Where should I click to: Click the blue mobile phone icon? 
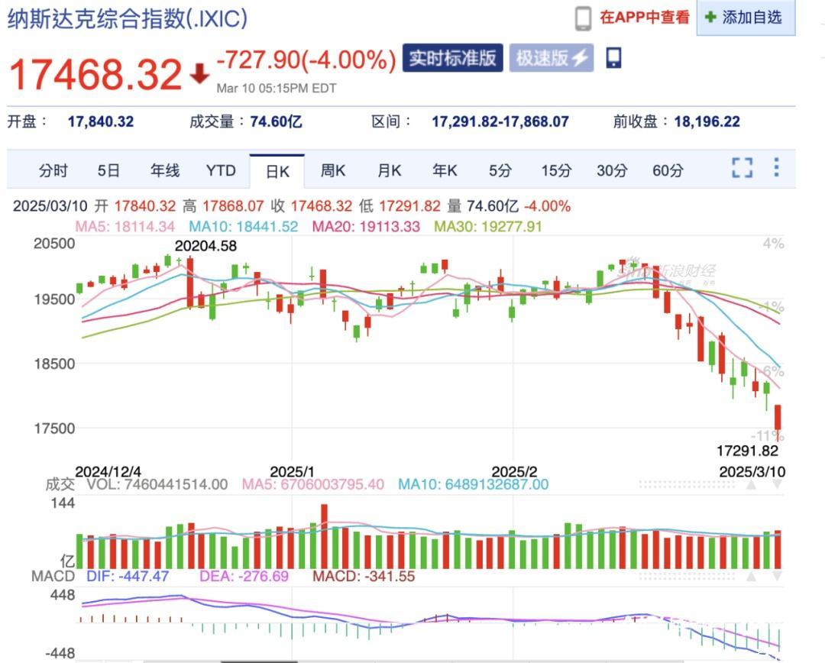[613, 58]
